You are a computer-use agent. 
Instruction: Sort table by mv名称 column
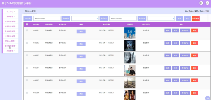[x=36, y=24]
